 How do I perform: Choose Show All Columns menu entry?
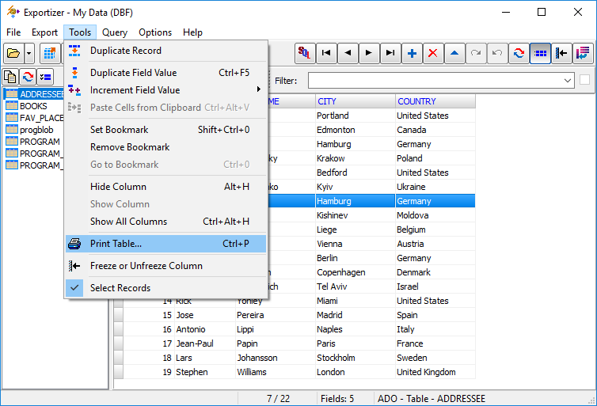(166, 222)
